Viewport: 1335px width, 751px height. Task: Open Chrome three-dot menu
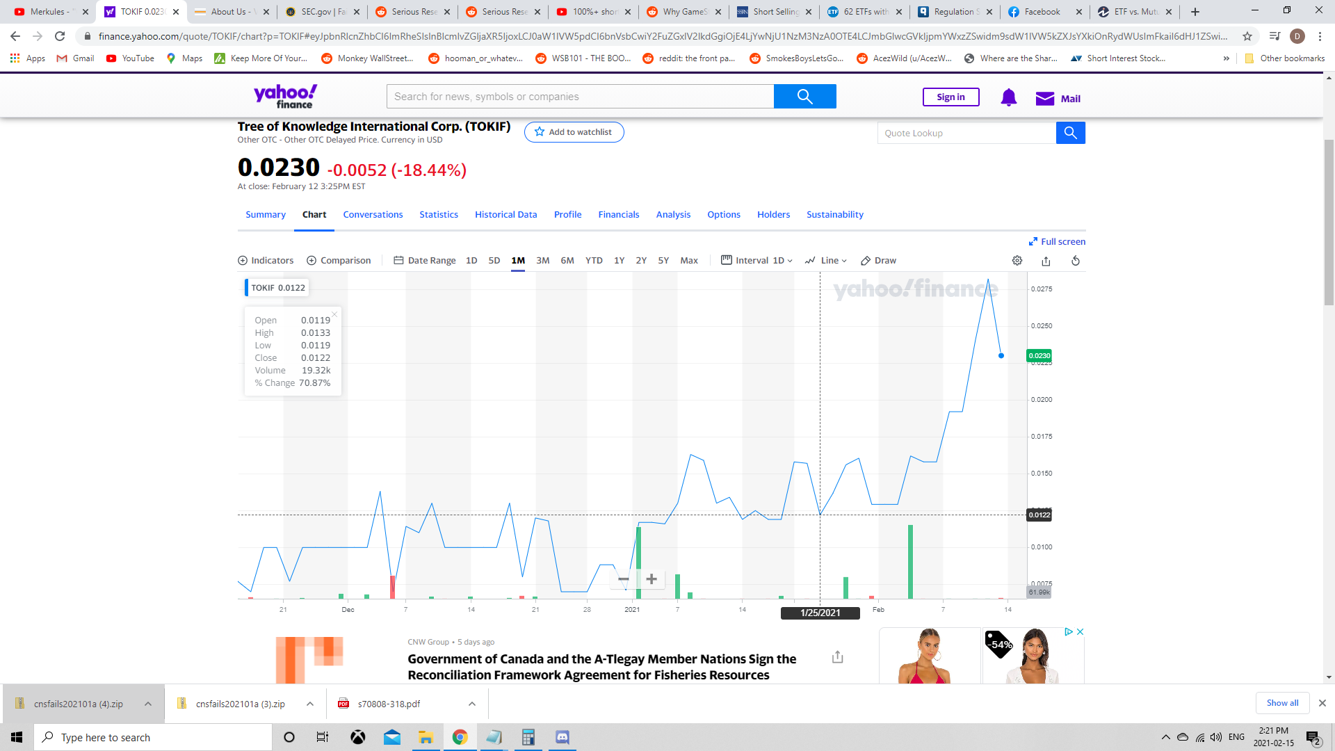click(1320, 36)
